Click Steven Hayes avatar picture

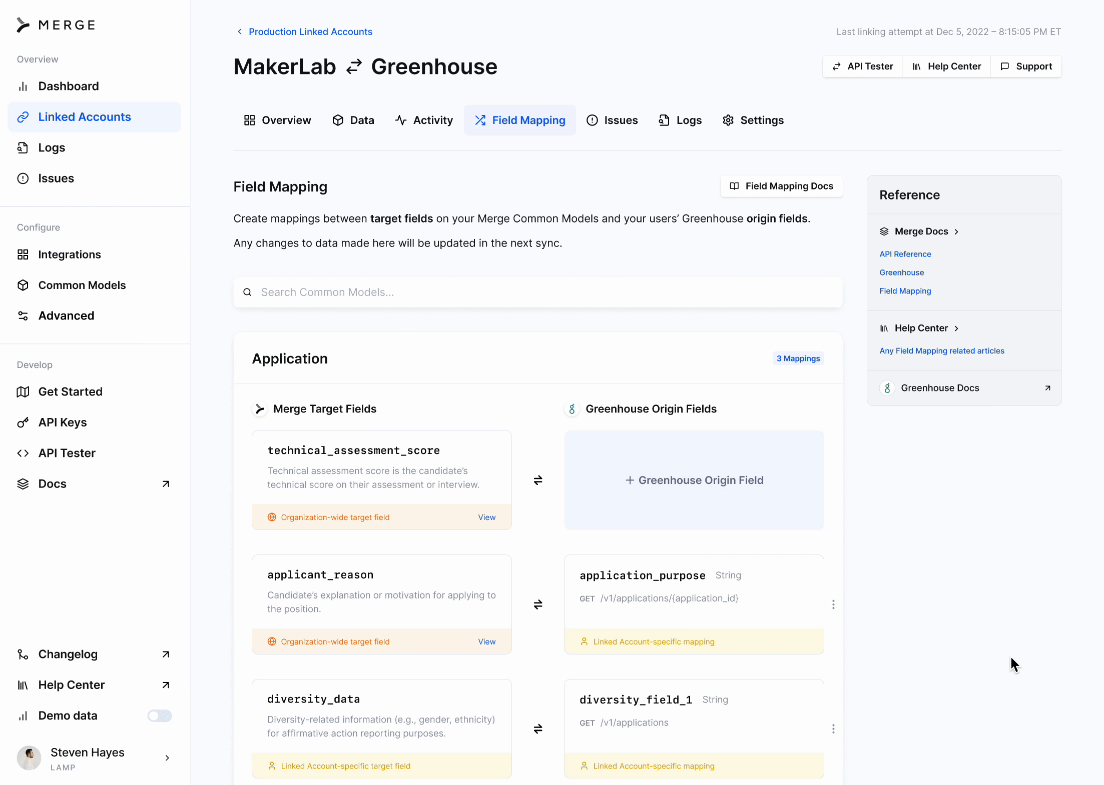[x=29, y=758]
